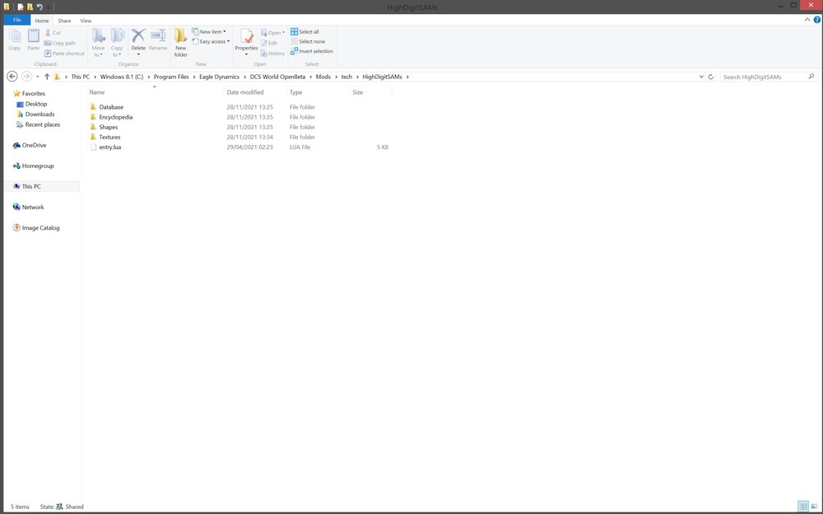823x514 pixels.
Task: Open the recent locations dropdown arrow
Action: (x=37, y=77)
